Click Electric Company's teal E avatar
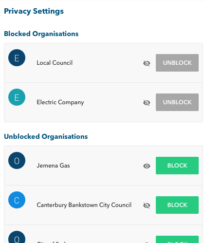The image size is (205, 243). click(x=17, y=97)
